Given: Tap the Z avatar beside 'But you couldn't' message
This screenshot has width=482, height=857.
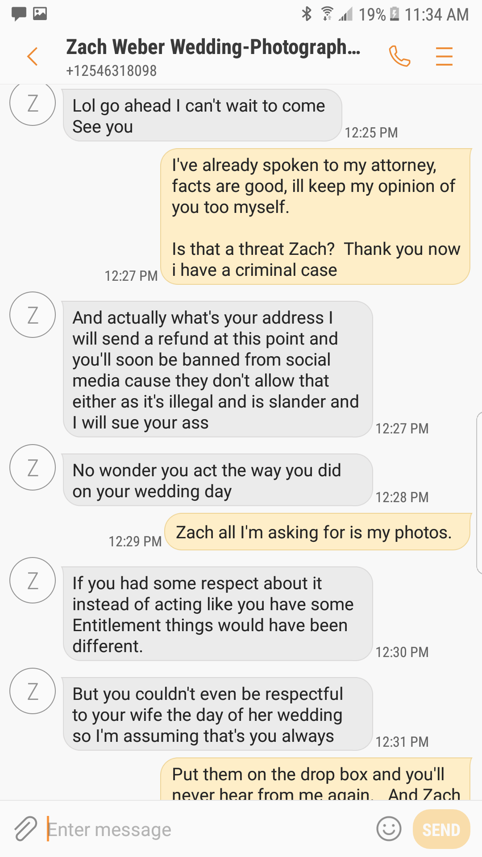Looking at the screenshot, I should 33,691.
